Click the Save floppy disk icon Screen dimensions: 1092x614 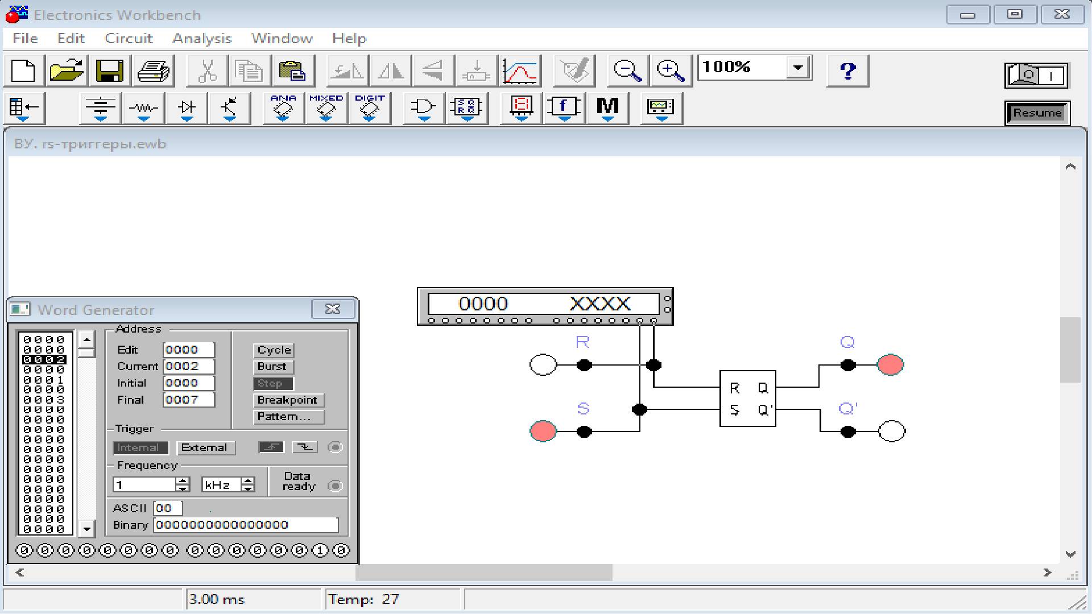click(110, 71)
